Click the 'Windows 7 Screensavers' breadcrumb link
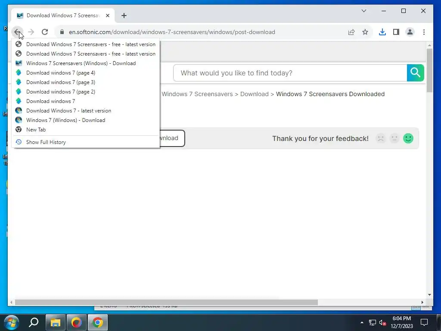 coord(197,94)
